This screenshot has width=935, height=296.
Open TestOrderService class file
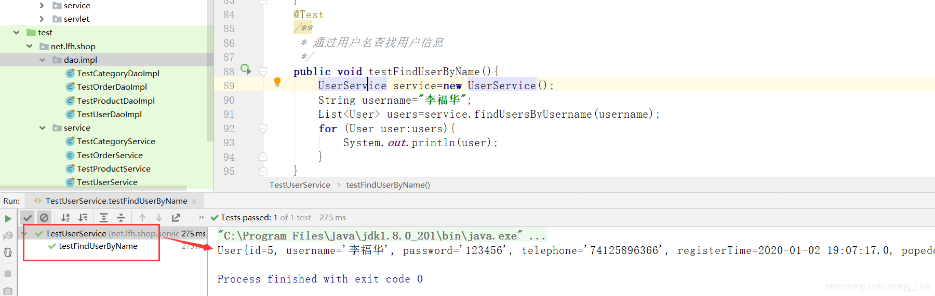(110, 155)
